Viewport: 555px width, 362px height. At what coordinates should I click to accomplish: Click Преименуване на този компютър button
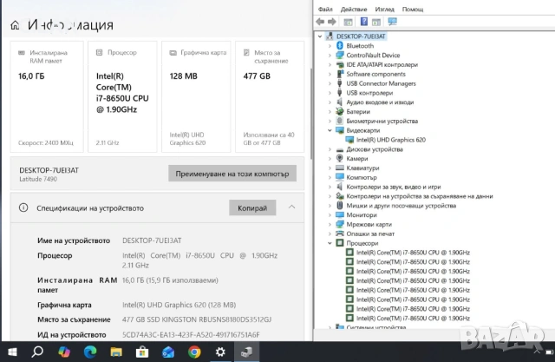(x=232, y=174)
